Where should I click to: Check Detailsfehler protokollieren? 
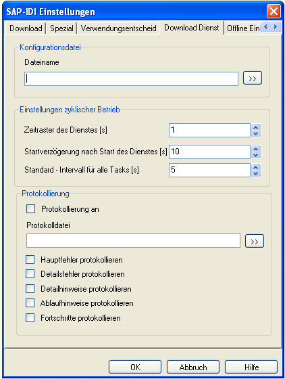tap(30, 274)
